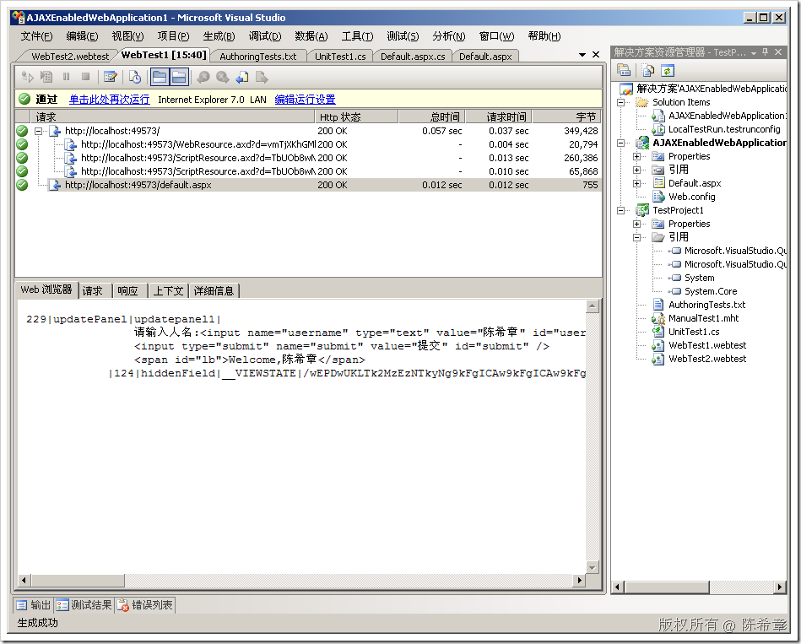Open the document tab list dropdown arrow
The image size is (801, 644).
click(582, 55)
